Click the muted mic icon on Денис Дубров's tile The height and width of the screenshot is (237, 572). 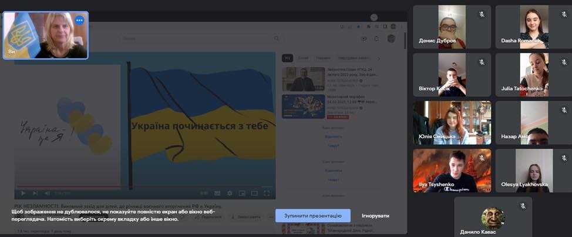pos(482,14)
